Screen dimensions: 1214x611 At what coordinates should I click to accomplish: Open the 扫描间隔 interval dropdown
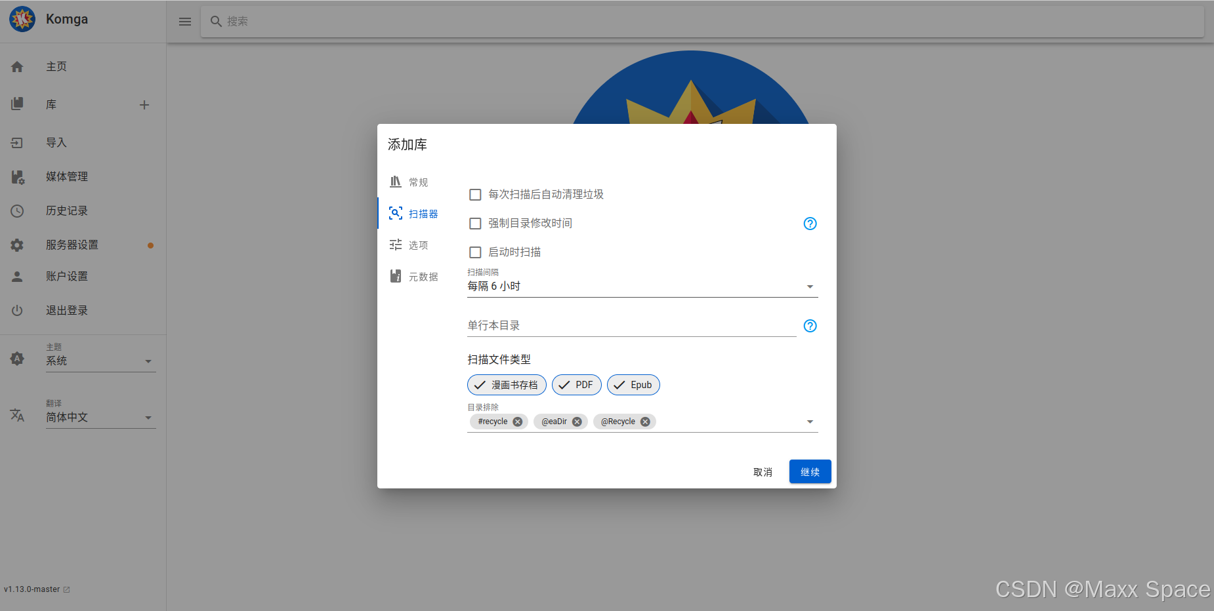pos(642,286)
